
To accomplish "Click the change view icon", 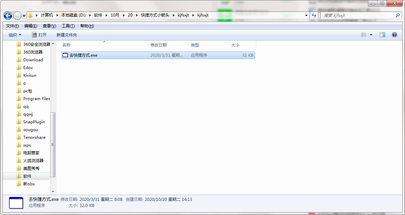I will tap(364, 35).
